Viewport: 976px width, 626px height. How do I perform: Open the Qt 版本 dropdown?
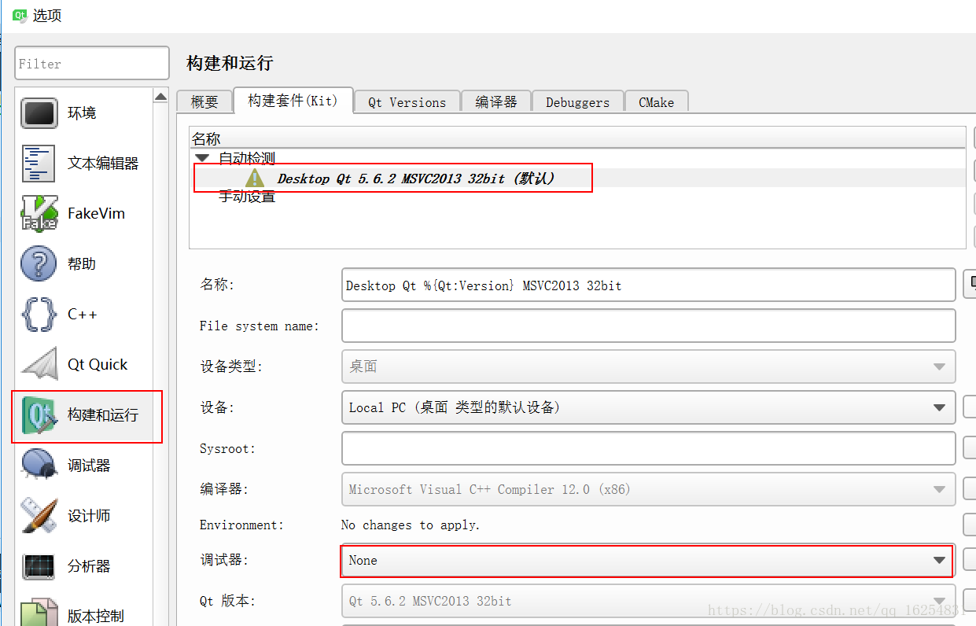(648, 601)
